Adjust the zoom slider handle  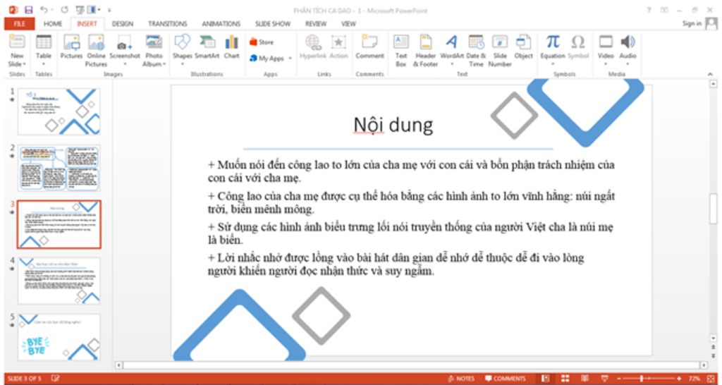point(642,379)
